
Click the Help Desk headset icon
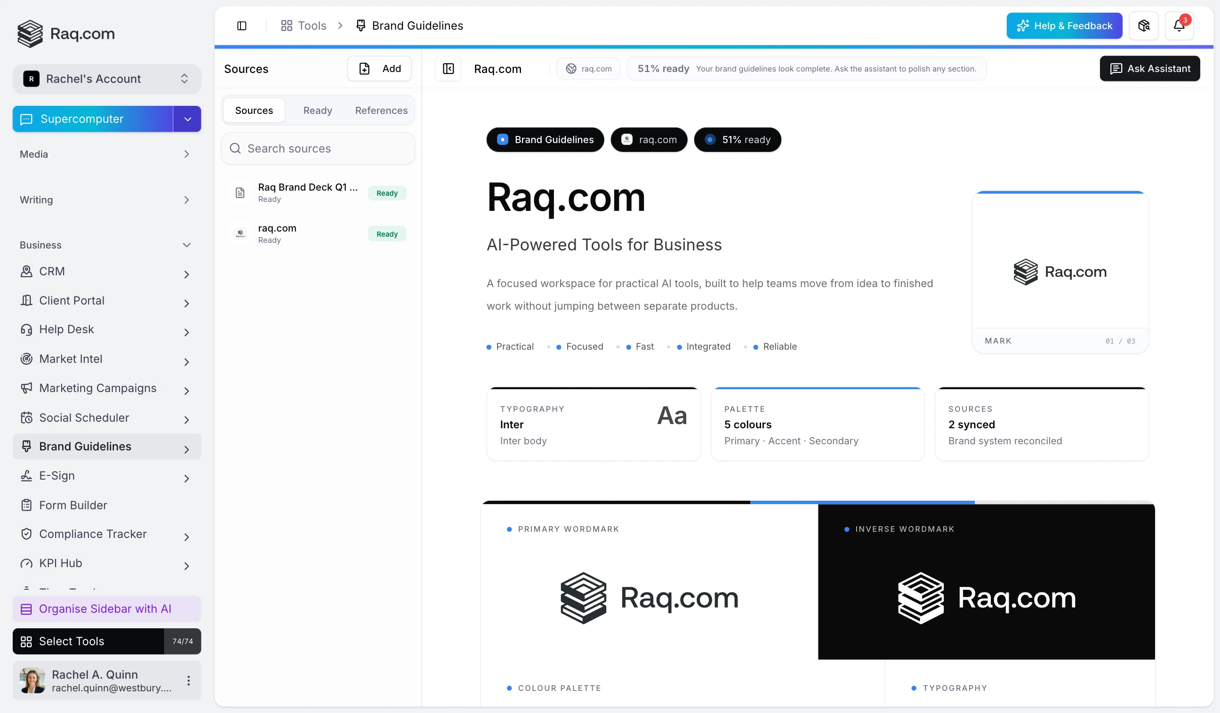(x=27, y=329)
